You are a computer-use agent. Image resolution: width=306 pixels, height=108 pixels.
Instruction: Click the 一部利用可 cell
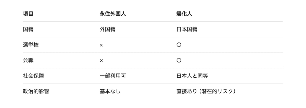[x=112, y=76]
